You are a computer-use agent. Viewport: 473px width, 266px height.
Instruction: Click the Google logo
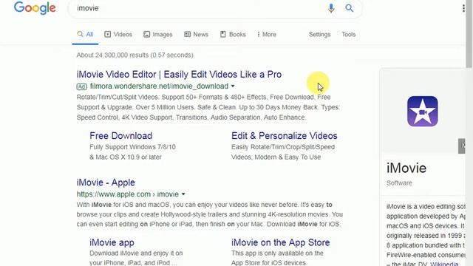(35, 8)
